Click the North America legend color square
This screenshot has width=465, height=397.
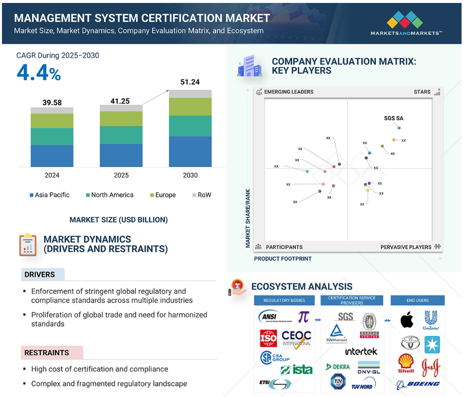(x=88, y=195)
